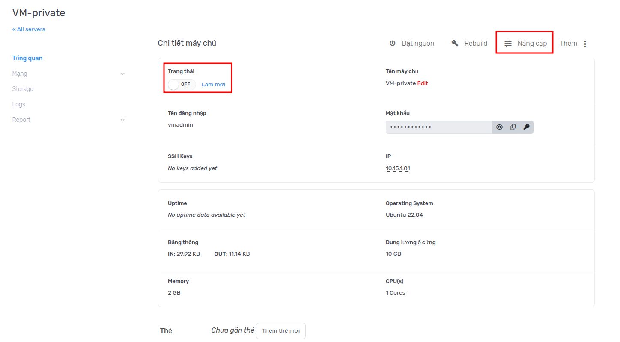Image resolution: width=620 pixels, height=342 pixels.
Task: Select Tổng quan in the sidebar
Action: 27,58
